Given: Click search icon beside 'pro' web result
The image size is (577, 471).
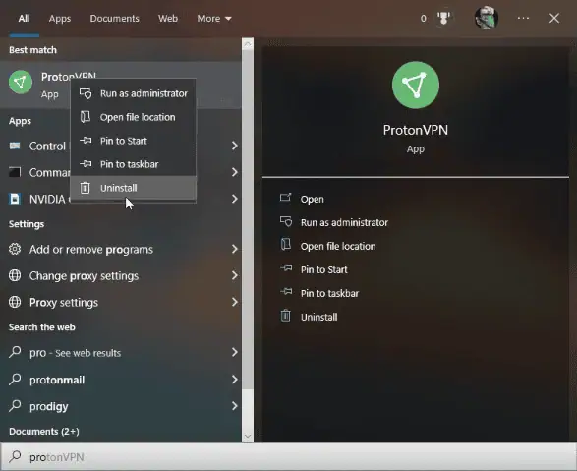Looking at the screenshot, I should click(15, 352).
